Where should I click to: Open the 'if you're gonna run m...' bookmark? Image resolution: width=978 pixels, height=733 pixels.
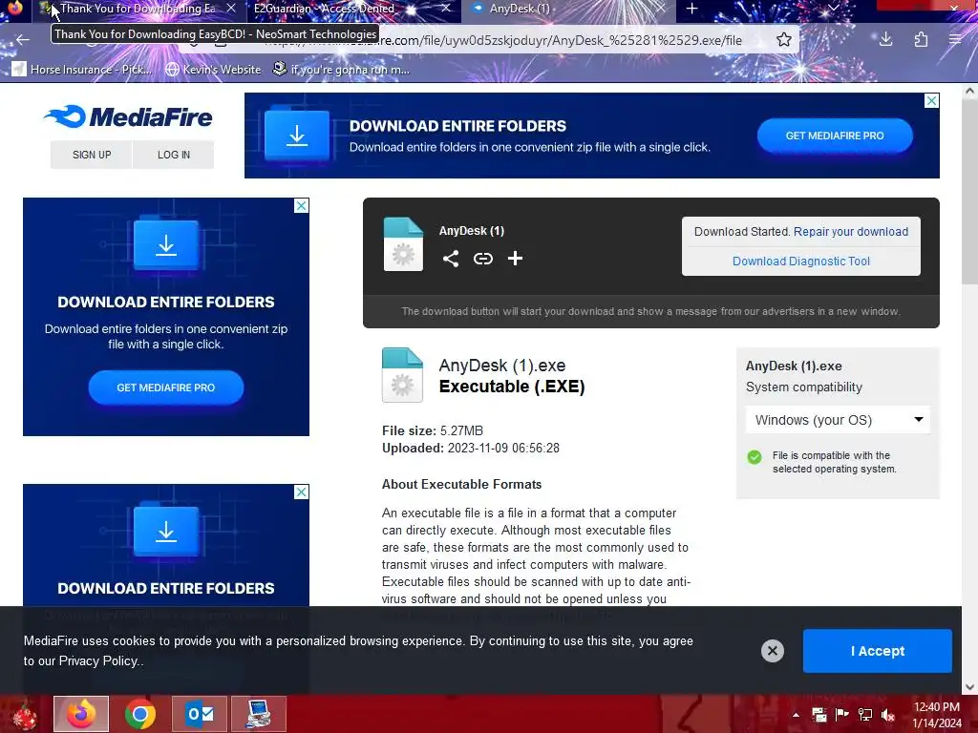[x=342, y=69]
